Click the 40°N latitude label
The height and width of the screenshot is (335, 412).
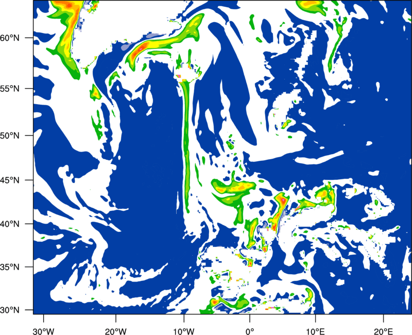10,224
